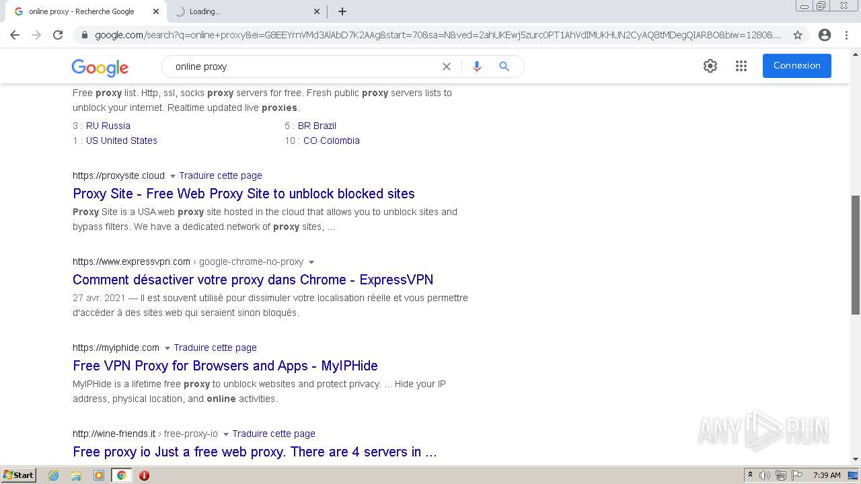Click the volume icon in system tray
This screenshot has height=484, width=861.
[765, 475]
